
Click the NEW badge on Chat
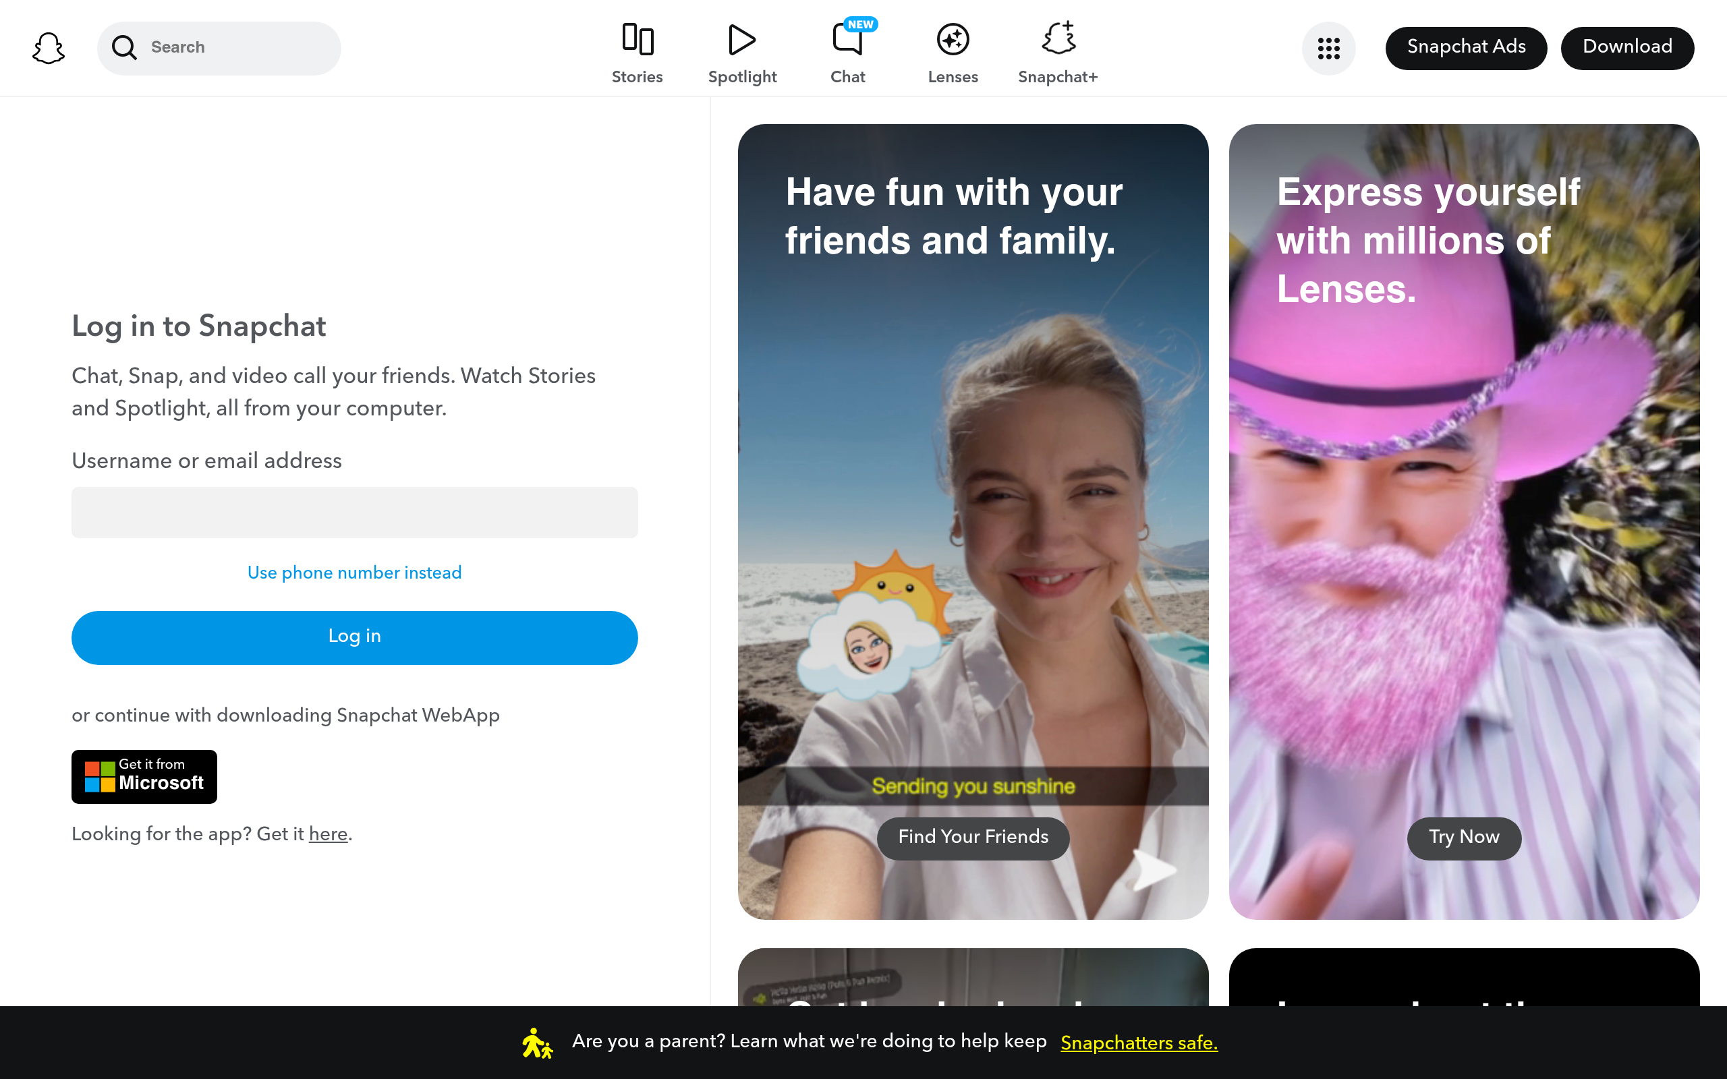(861, 24)
